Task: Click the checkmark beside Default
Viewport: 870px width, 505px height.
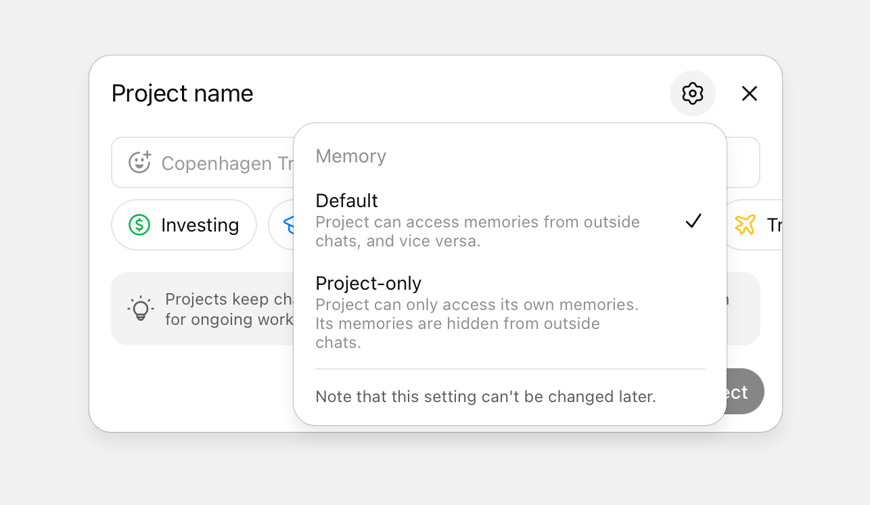Action: tap(693, 221)
